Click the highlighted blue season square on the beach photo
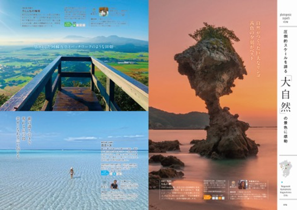This screenshot has width=297, height=210. (114, 174)
